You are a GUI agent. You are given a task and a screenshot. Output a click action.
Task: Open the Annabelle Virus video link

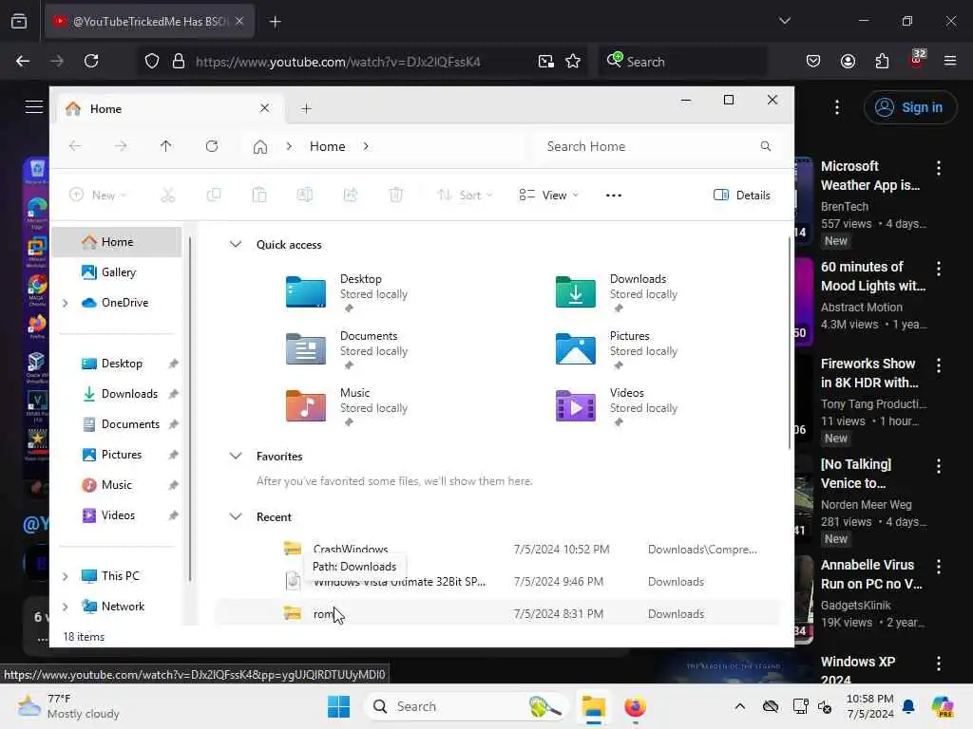point(871,574)
